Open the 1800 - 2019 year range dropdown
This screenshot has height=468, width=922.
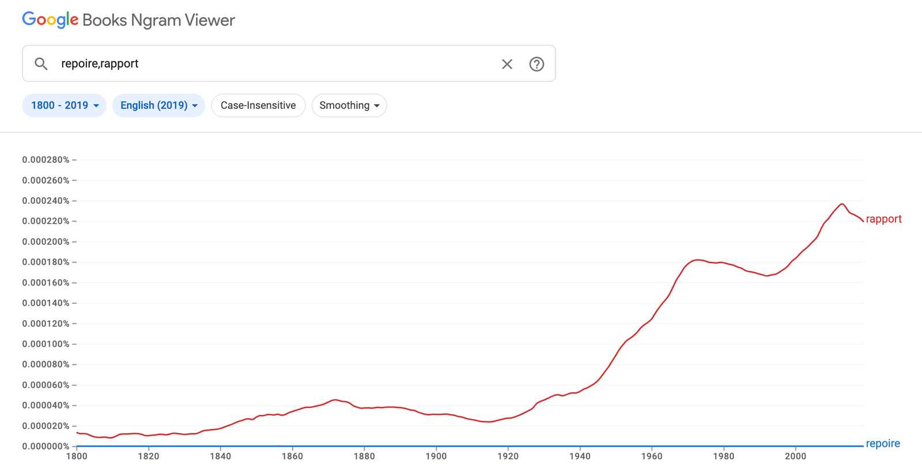tap(65, 105)
